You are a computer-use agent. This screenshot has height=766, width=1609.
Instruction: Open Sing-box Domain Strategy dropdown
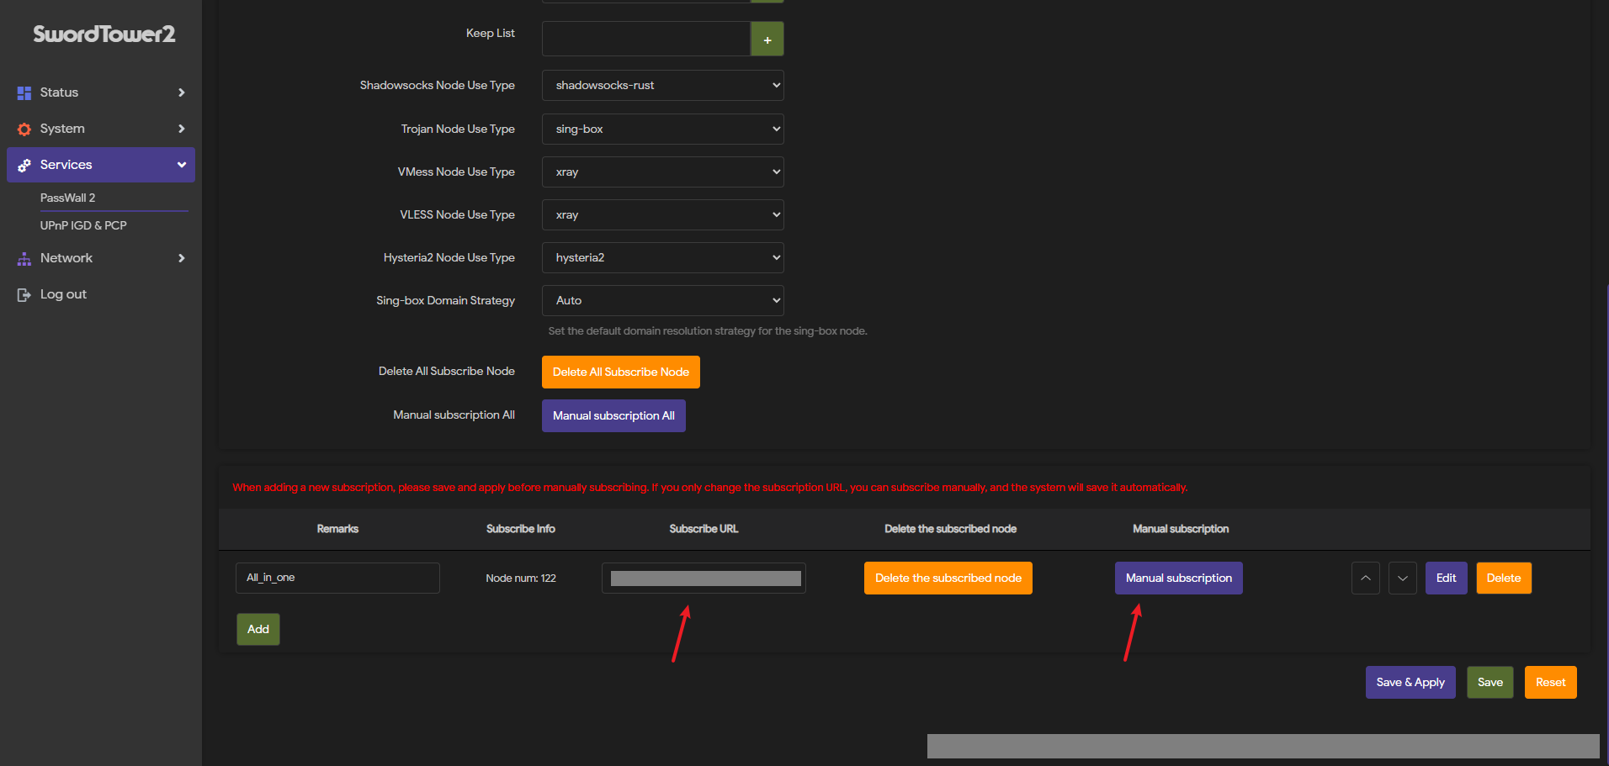click(x=663, y=301)
